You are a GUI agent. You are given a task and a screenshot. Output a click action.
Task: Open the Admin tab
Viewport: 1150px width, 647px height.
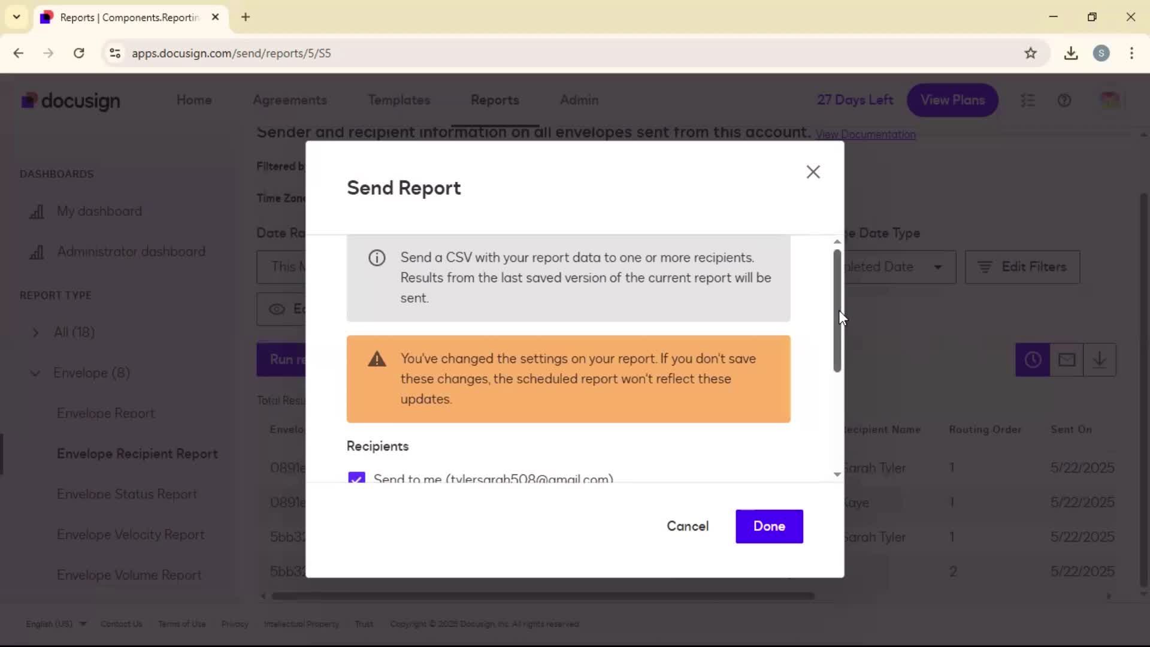coord(579,100)
